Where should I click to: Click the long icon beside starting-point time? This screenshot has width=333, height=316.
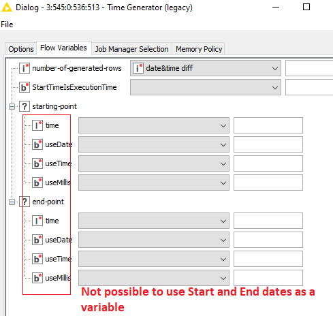tap(37, 125)
